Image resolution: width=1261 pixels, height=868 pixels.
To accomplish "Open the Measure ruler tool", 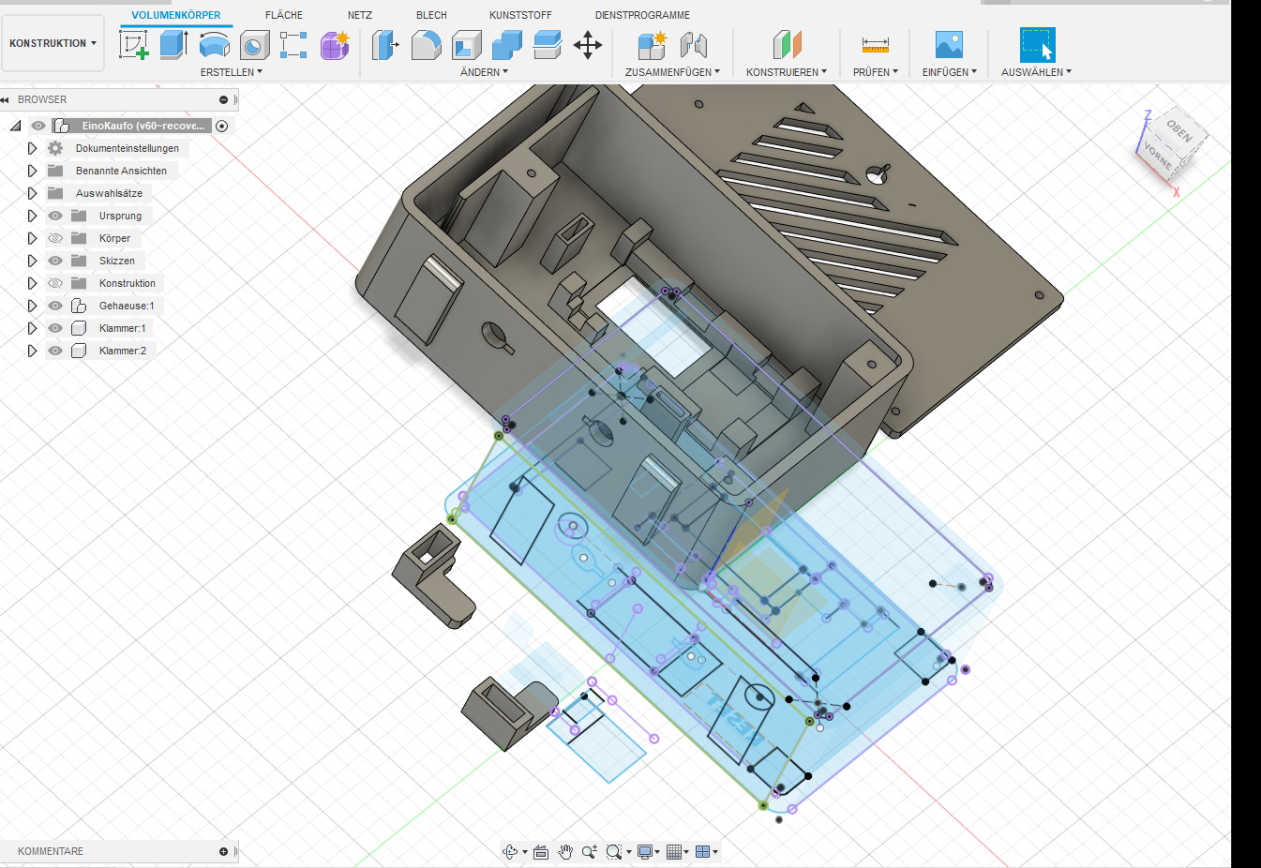I will (875, 44).
